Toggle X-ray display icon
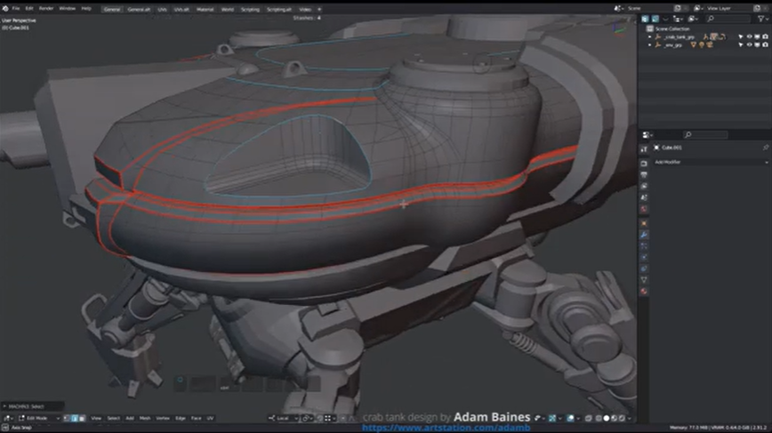The image size is (772, 433). coord(589,418)
